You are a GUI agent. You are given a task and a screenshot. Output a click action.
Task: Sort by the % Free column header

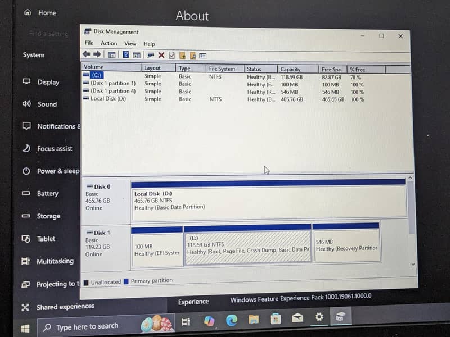[366, 70]
